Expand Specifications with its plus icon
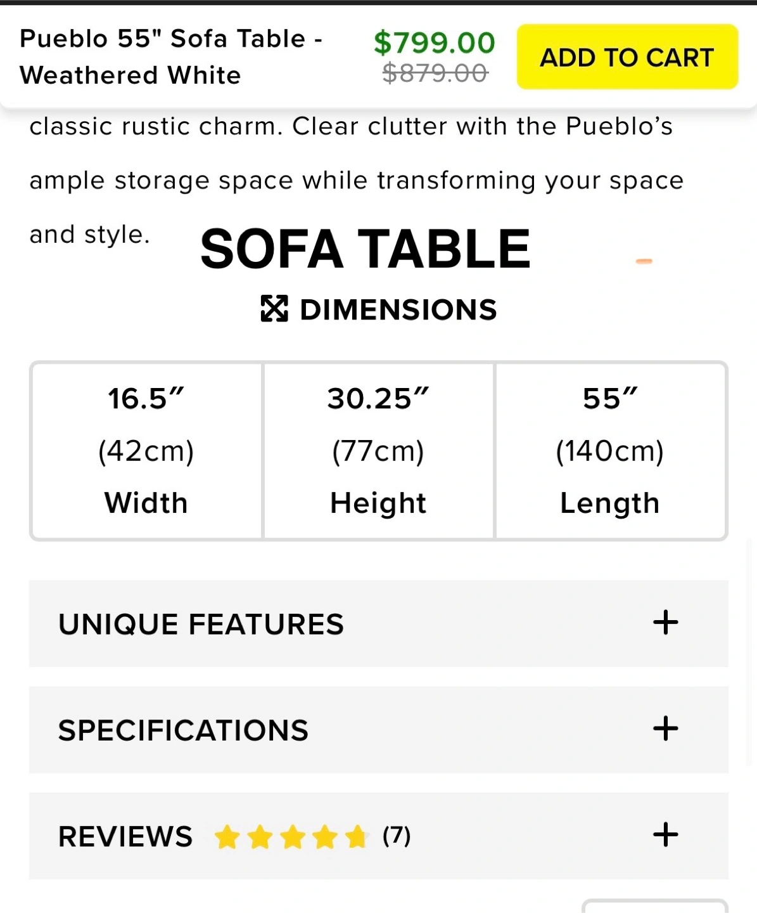This screenshot has height=913, width=757. coord(666,728)
